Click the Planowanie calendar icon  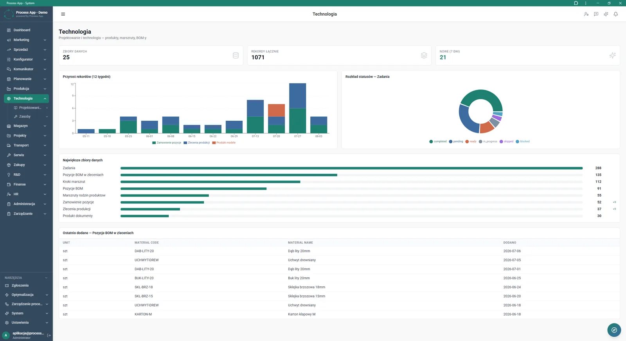tap(9, 79)
